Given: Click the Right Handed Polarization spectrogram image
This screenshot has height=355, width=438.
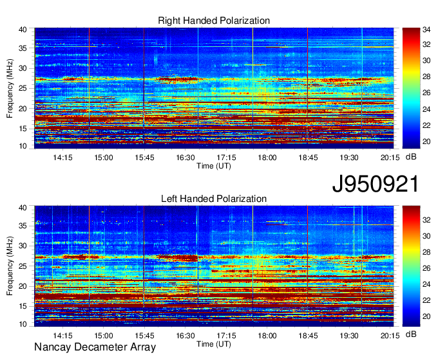Looking at the screenshot, I should (x=214, y=88).
